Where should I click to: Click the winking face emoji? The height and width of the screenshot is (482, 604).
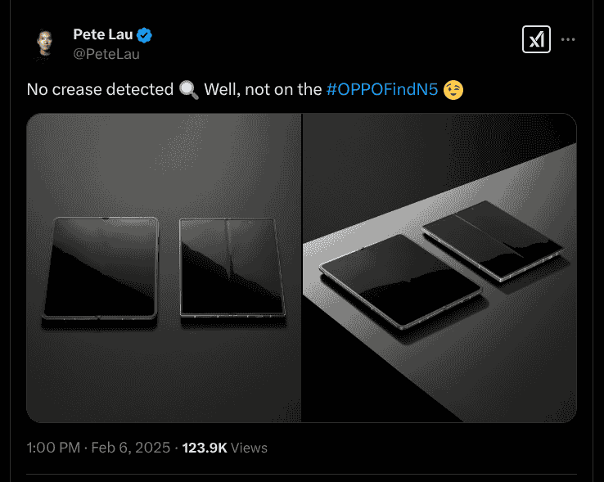pos(453,89)
